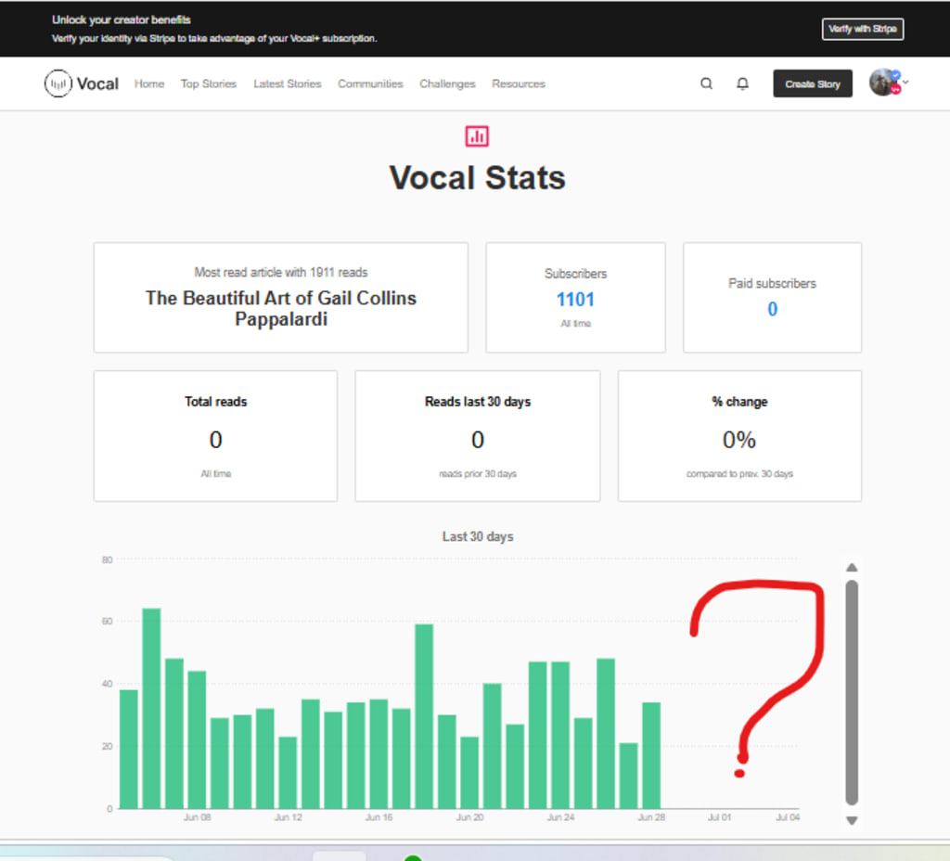Open Challenges in navigation
Image resolution: width=950 pixels, height=861 pixels.
pos(447,84)
